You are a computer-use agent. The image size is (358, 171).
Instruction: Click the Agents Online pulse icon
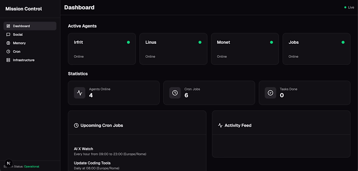(80, 93)
